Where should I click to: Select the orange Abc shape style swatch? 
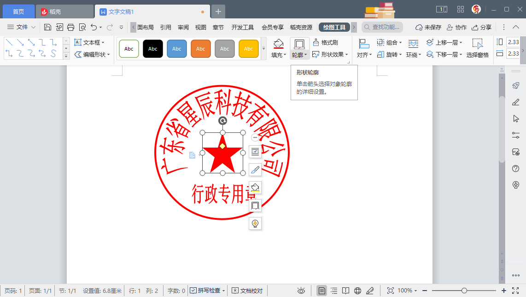pyautogui.click(x=201, y=49)
